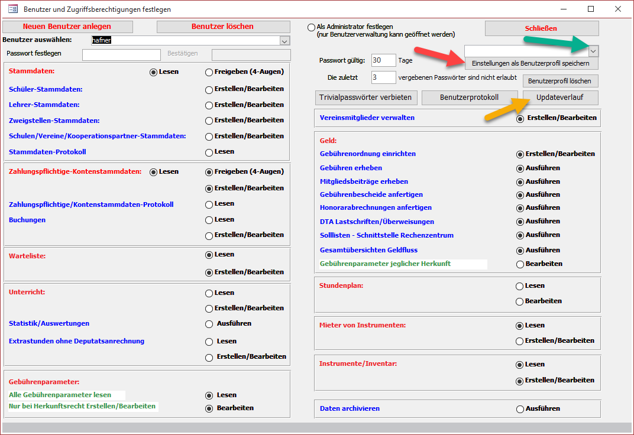Image resolution: width=634 pixels, height=435 pixels.
Task: Click the Access form icon in title bar
Action: pos(12,9)
